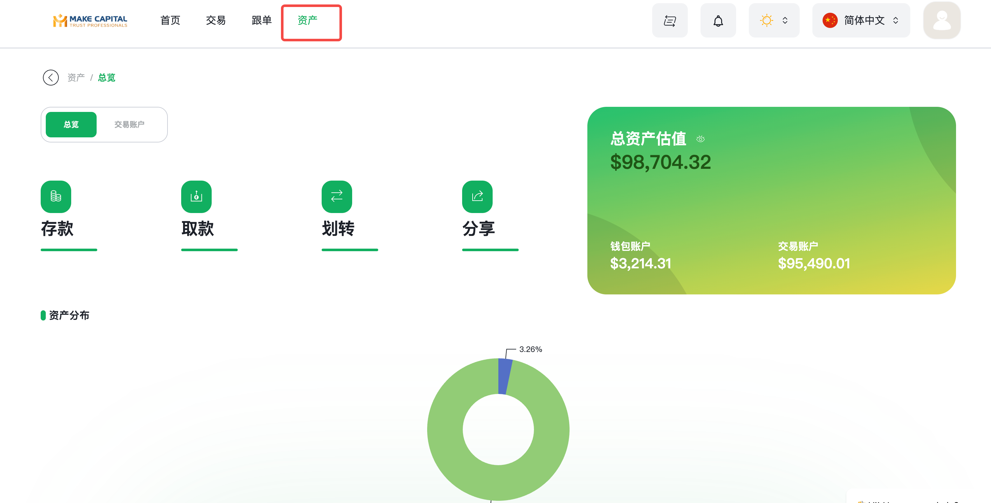Click the 交易账户 $95,490.01 amount
The image size is (991, 503).
click(814, 264)
